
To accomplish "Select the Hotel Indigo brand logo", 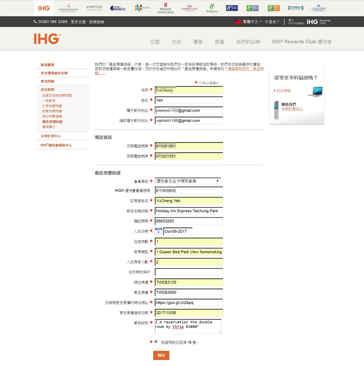I will [x=118, y=8].
